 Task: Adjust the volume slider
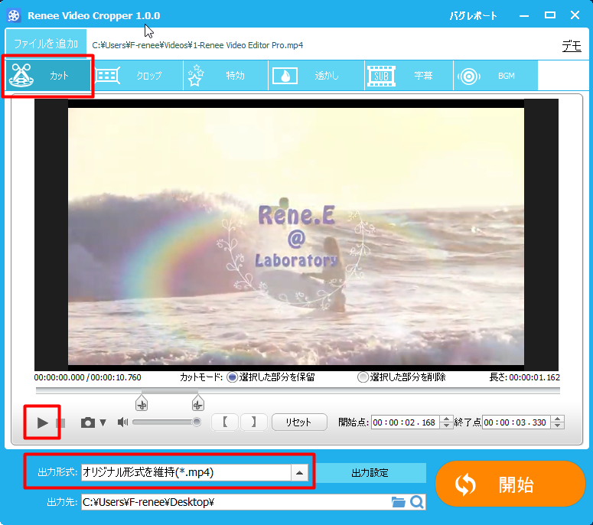[166, 422]
